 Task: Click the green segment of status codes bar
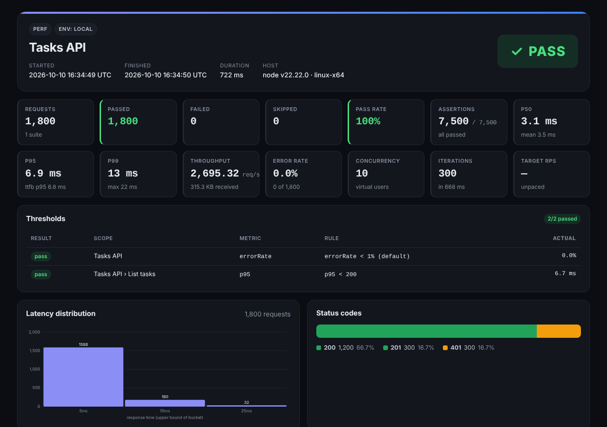click(426, 331)
